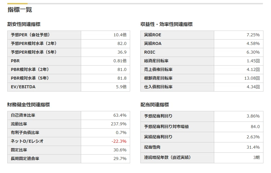Click the 予想PER（会社予想） row label

(x=30, y=35)
